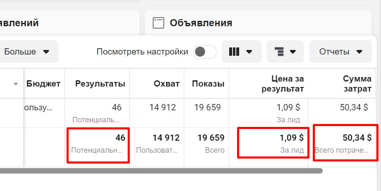Screen dimensions: 381x191
Task: Click the truncated budget cell text ользу…
Action: pos(38,107)
